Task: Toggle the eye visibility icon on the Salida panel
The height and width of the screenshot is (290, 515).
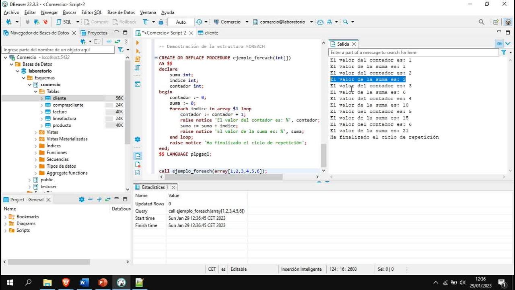Action: [499, 43]
